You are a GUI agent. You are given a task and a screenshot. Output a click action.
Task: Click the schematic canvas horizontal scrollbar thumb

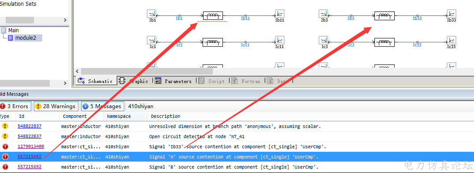click(x=147, y=71)
